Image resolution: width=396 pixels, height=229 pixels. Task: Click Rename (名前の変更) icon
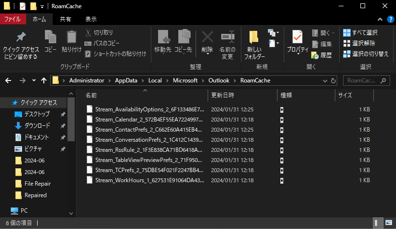[227, 45]
